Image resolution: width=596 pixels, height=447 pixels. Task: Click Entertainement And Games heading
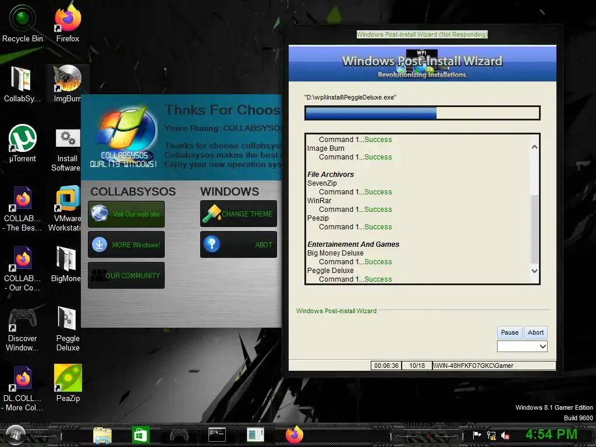point(353,244)
